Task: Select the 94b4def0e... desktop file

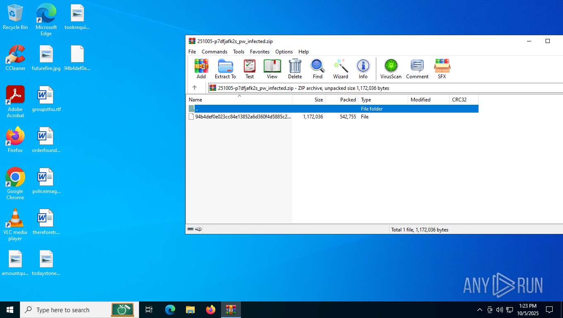Action: [77, 58]
